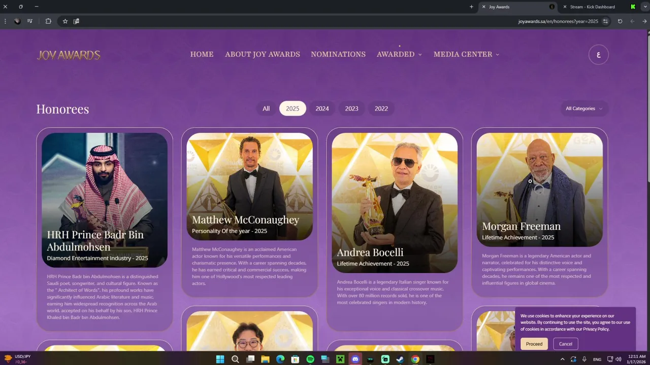Open HRH Prince Badr Bin Abdulmohsen photo card
Screen dimensions: 650x365
tap(105, 200)
